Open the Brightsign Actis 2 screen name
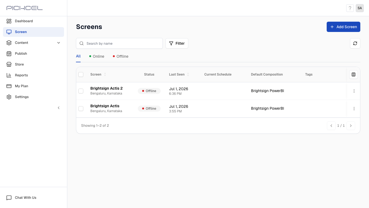This screenshot has height=208, width=369. click(x=106, y=88)
